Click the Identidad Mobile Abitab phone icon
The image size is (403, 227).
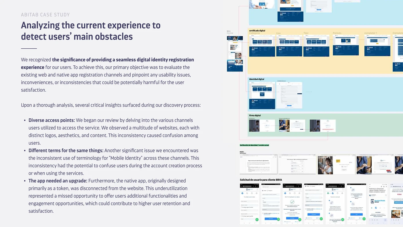point(372,201)
